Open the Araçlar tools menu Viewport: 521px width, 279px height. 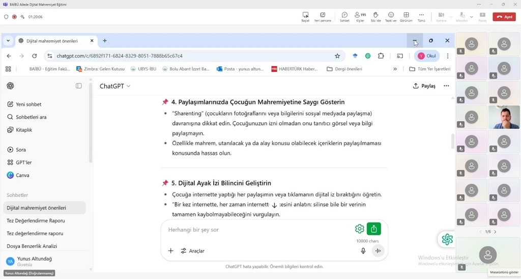coord(193,250)
